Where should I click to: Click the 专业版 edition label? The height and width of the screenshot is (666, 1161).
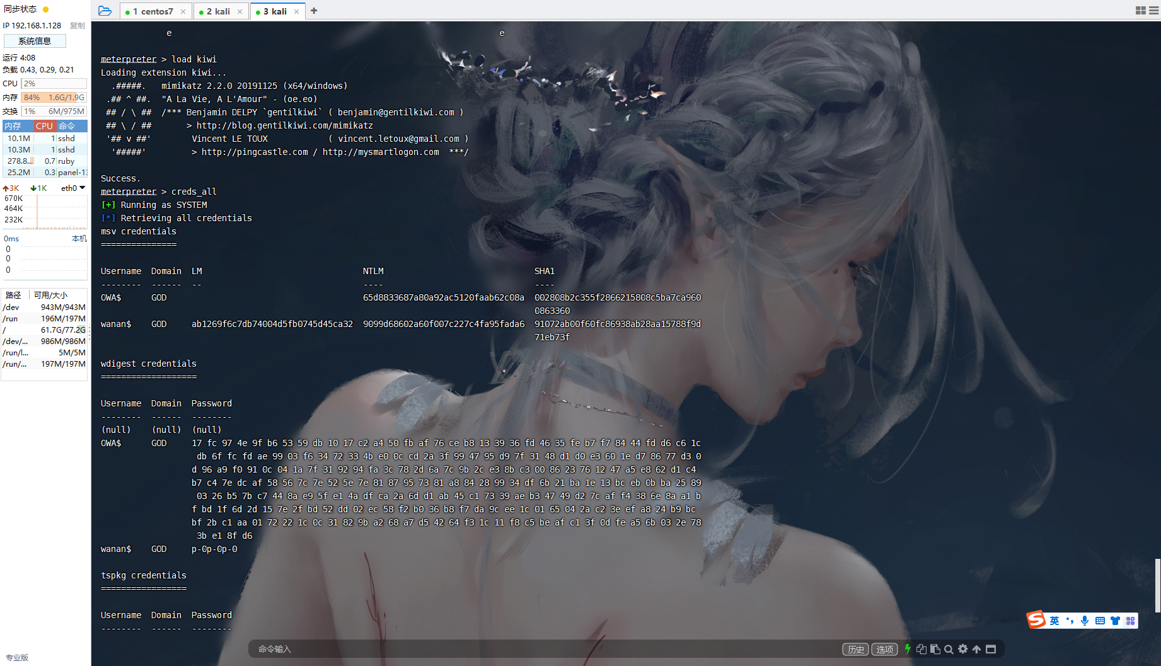pyautogui.click(x=17, y=657)
